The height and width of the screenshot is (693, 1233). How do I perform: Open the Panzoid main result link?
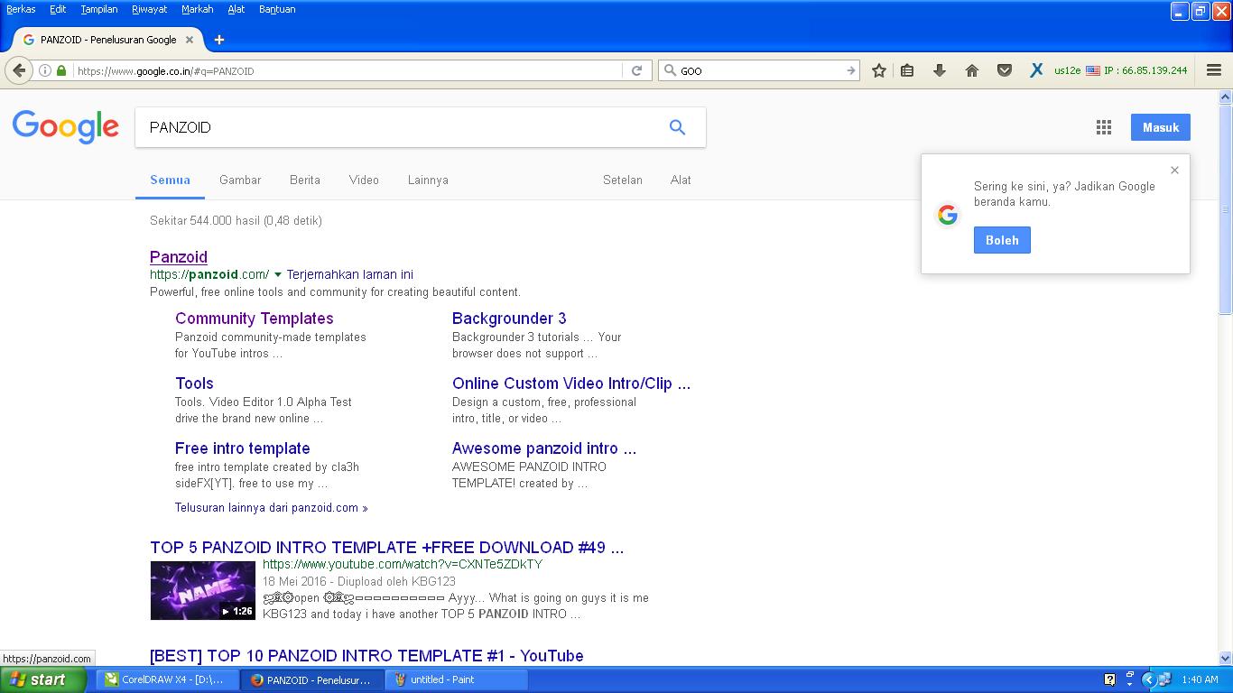point(179,257)
